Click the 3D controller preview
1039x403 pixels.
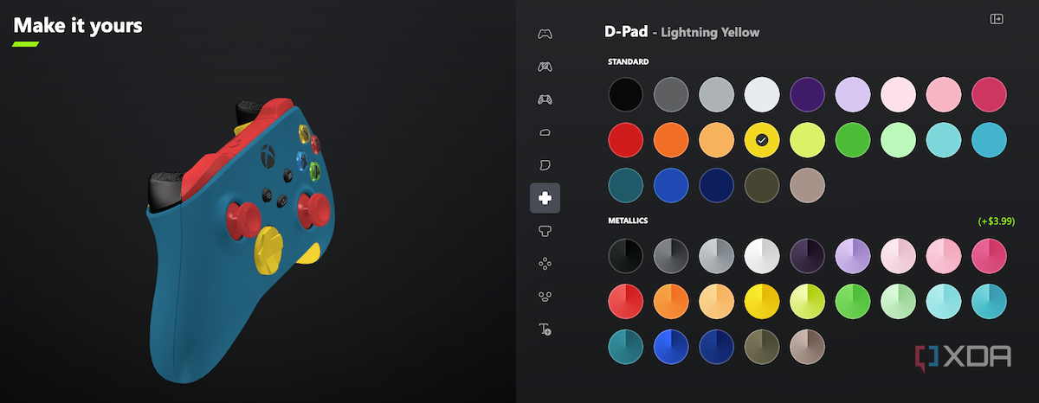236,242
